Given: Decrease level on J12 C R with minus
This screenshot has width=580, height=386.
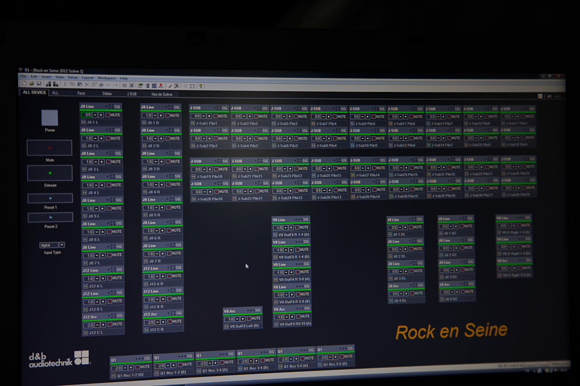Looking at the screenshot, I should [157, 322].
